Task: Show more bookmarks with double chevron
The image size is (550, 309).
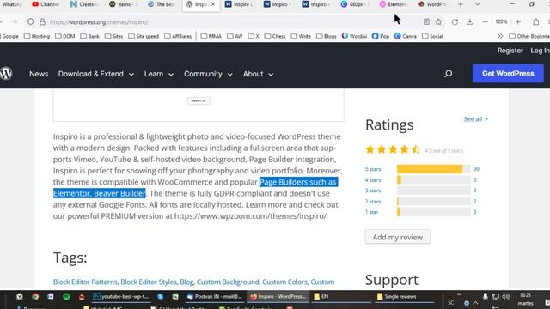Action: [500, 36]
